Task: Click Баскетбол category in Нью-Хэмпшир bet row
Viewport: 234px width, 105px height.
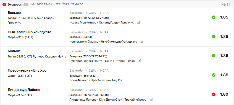Action: click(77, 32)
